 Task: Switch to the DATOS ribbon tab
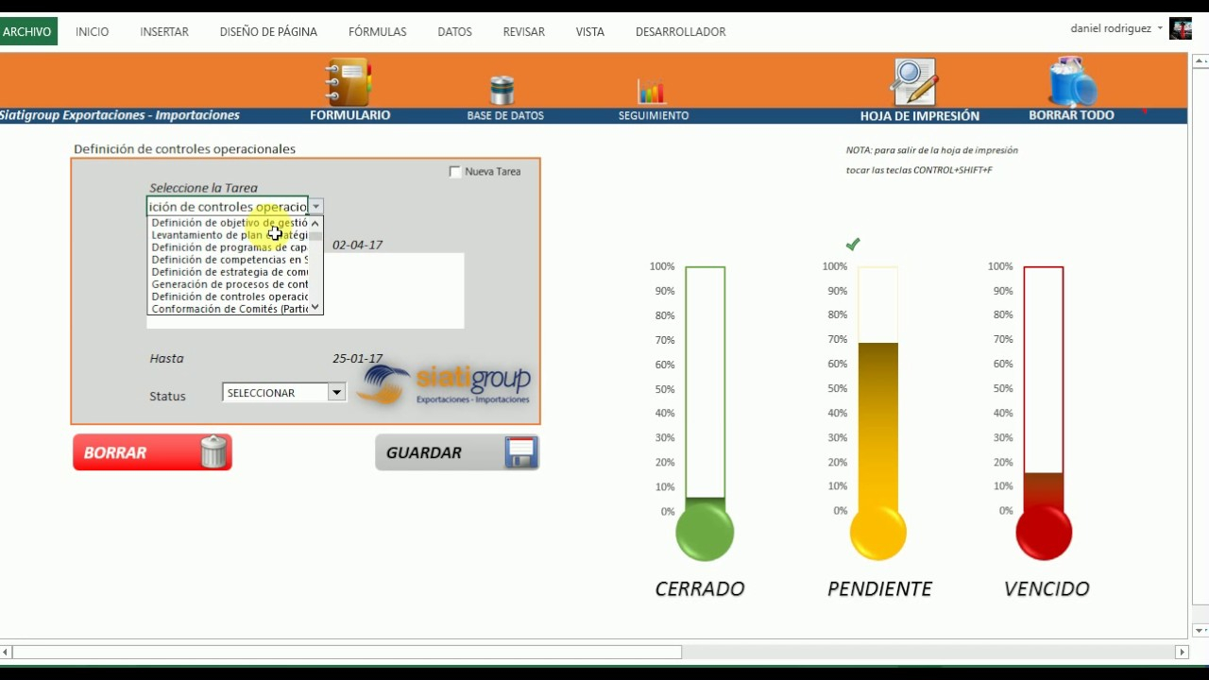(x=454, y=31)
